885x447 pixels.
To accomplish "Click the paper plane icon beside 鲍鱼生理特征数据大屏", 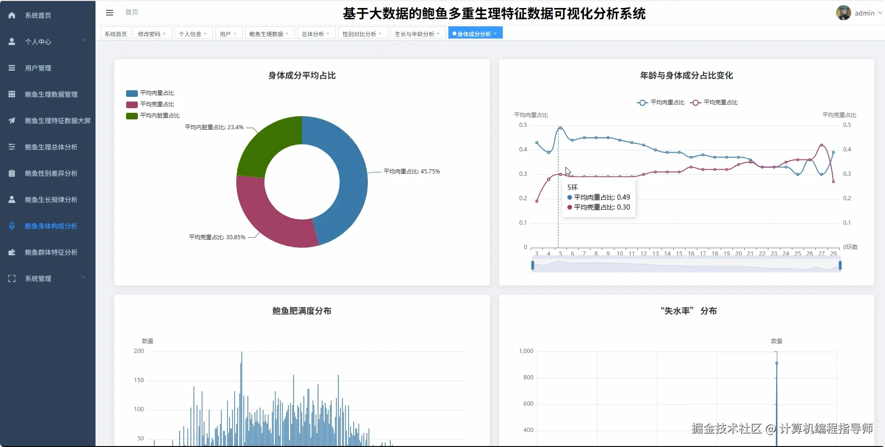I will 12,121.
